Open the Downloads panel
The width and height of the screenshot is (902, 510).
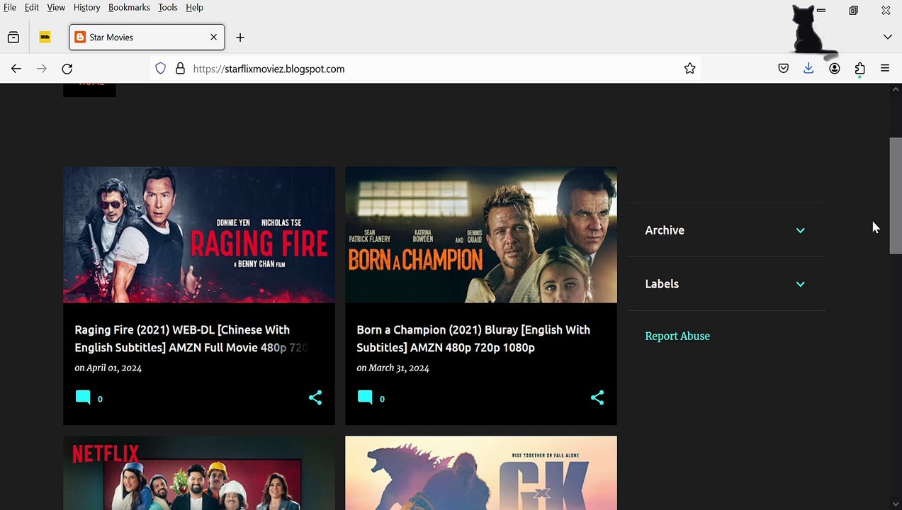click(x=808, y=69)
